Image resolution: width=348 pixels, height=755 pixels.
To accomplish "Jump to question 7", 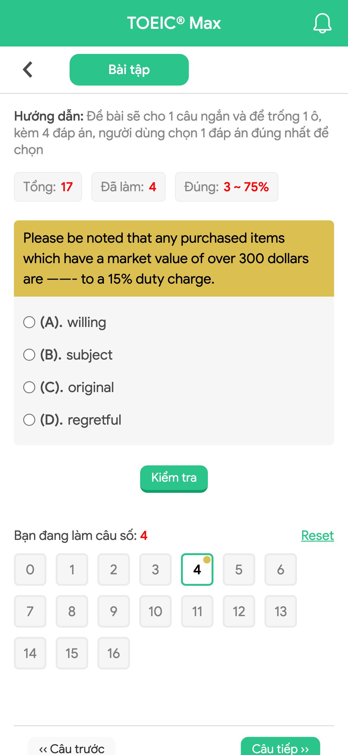I will click(x=30, y=611).
